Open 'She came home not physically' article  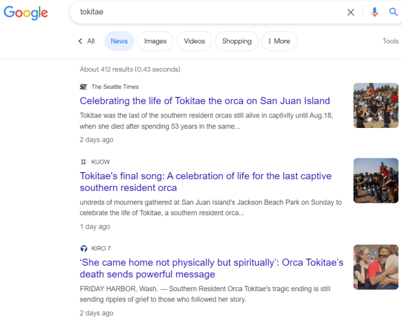pos(212,268)
